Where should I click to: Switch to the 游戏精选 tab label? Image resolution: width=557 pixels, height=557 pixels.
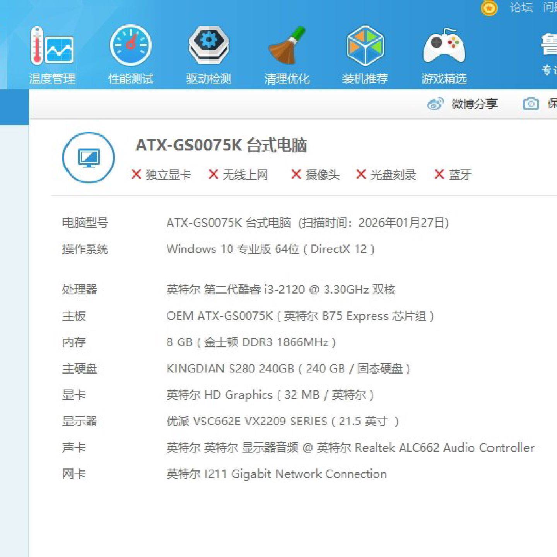444,79
